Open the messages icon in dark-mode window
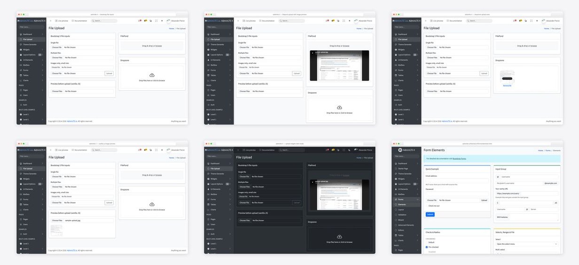 (x=327, y=150)
